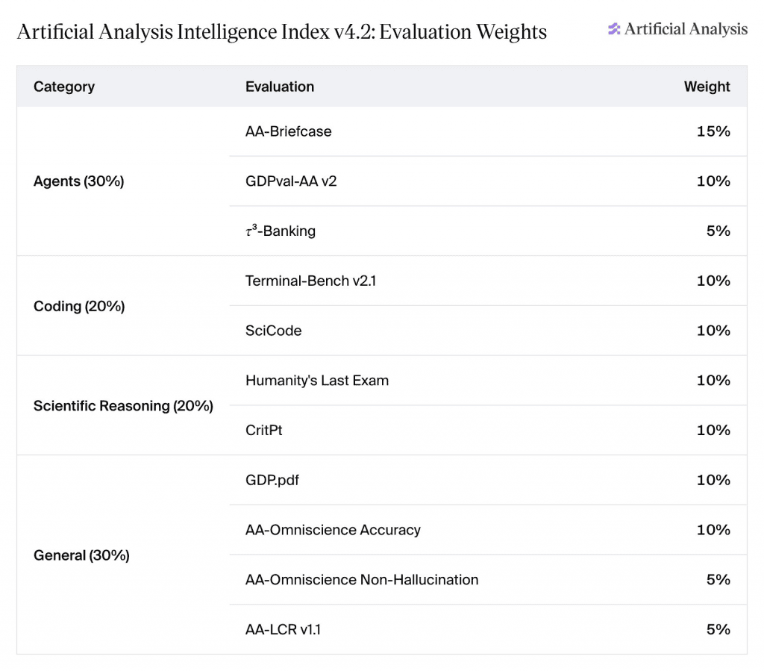Click the Scientific Reasoning (20%) category cell
Screen dimensions: 764x671
(123, 406)
